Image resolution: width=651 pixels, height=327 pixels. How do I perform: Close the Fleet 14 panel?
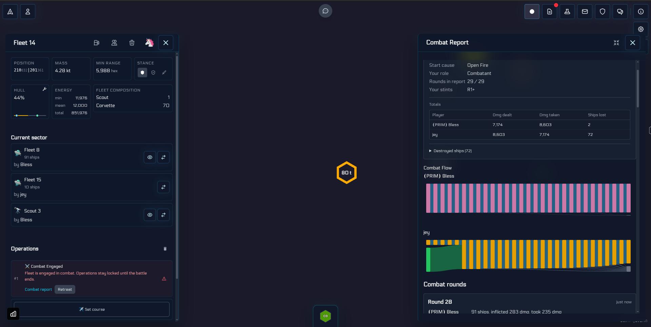coord(166,43)
